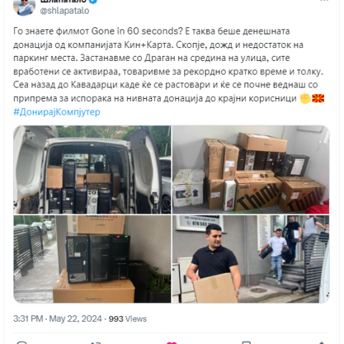This screenshot has height=344, width=344.
Task: Open the man carrying cardboard box photo
Action: click(251, 259)
